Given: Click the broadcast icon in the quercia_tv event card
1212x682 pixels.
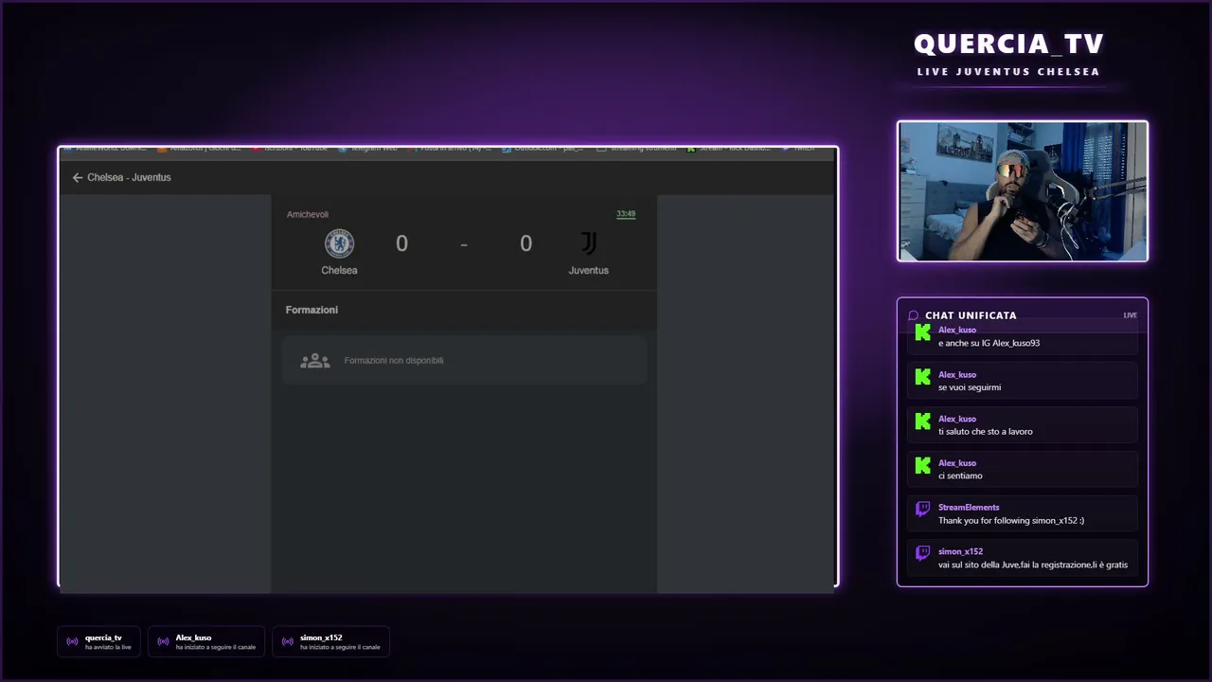Looking at the screenshot, I should (x=72, y=642).
